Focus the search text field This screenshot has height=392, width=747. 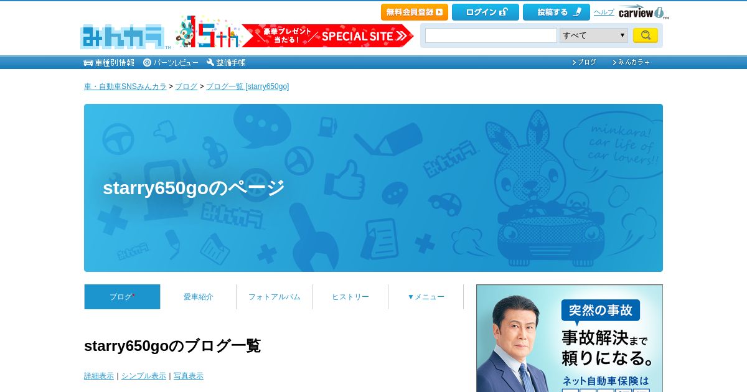(x=491, y=35)
